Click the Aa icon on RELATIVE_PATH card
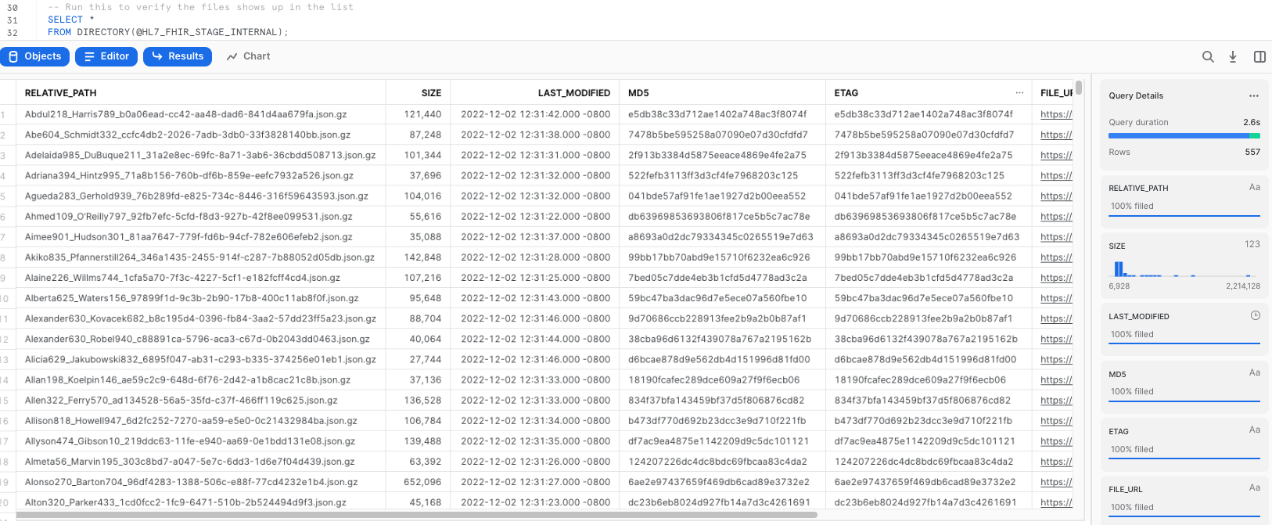 (1254, 187)
